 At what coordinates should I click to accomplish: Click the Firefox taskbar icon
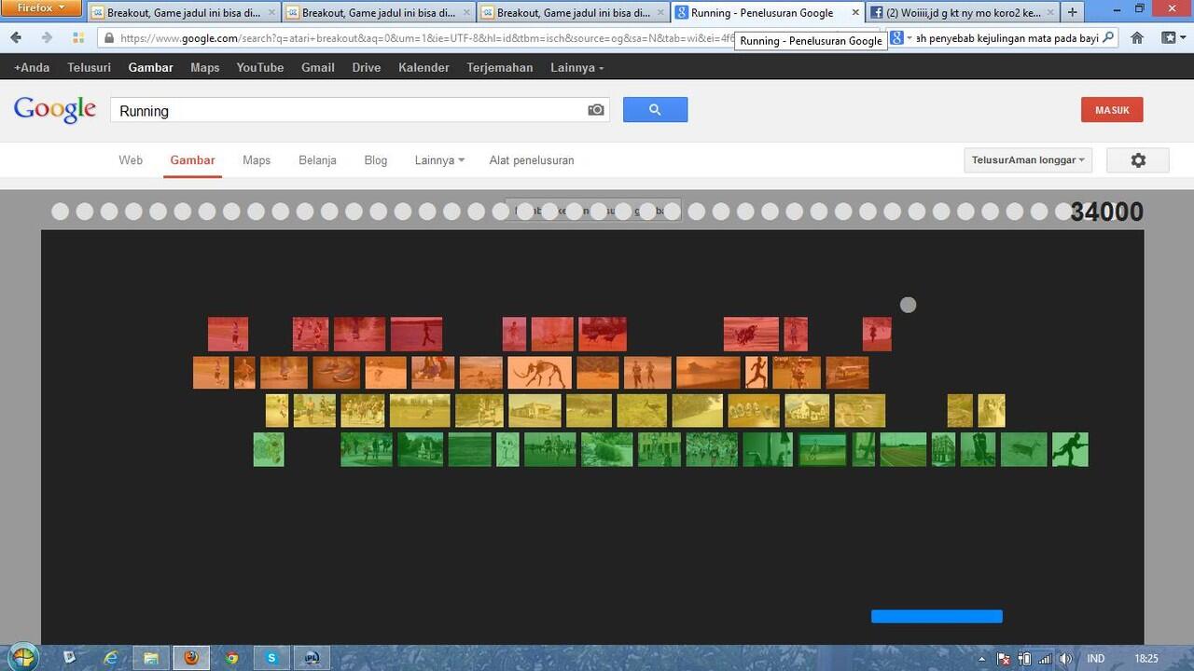(x=191, y=658)
